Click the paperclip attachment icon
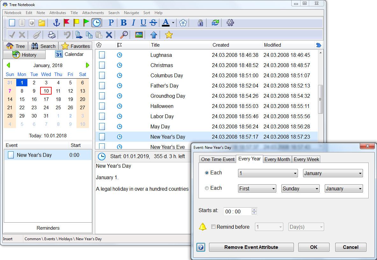Image resolution: width=377 pixels, height=260 pixels. 37,35
